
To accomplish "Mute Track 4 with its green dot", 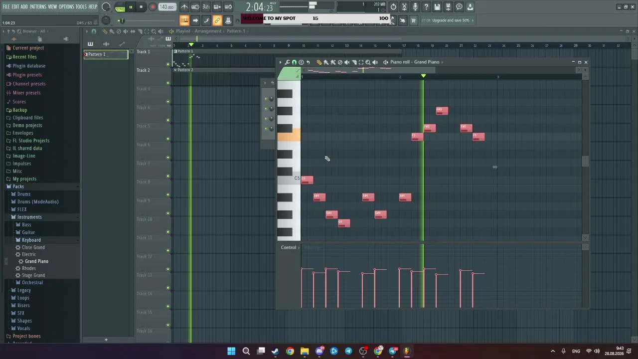I will tap(168, 120).
